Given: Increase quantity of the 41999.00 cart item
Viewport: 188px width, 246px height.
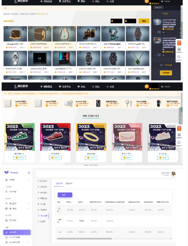Looking at the screenshot, I should tap(163, 32).
